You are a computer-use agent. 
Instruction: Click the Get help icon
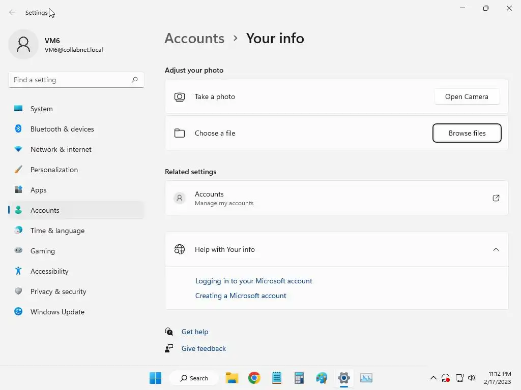[169, 331]
